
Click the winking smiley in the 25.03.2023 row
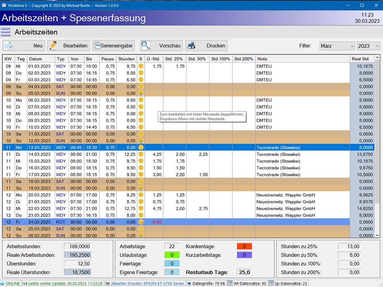pyautogui.click(x=141, y=229)
